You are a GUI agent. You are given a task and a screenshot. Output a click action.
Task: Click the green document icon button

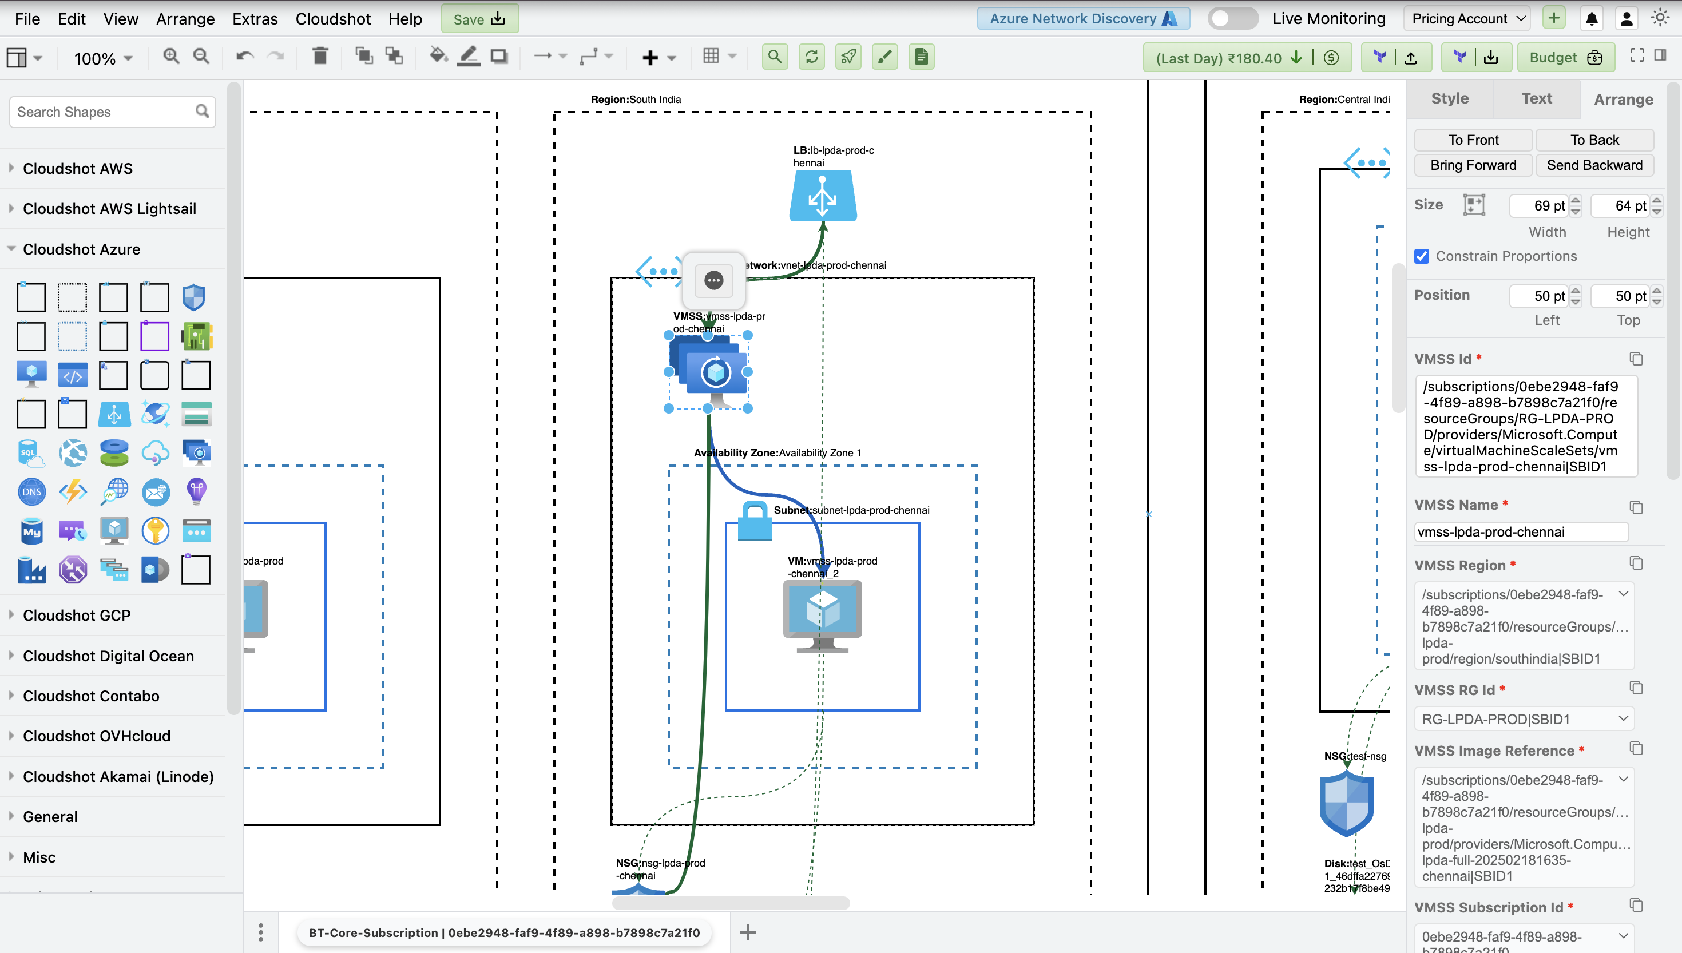click(x=922, y=57)
